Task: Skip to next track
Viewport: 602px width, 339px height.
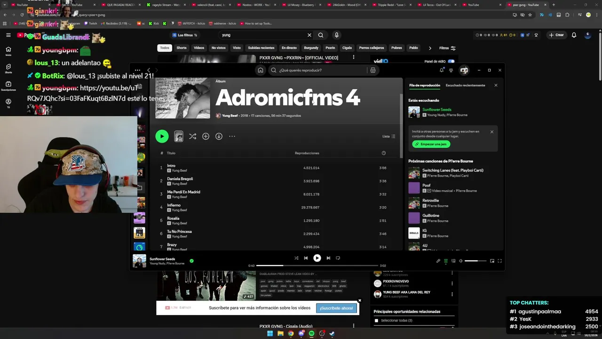Action: 328,258
